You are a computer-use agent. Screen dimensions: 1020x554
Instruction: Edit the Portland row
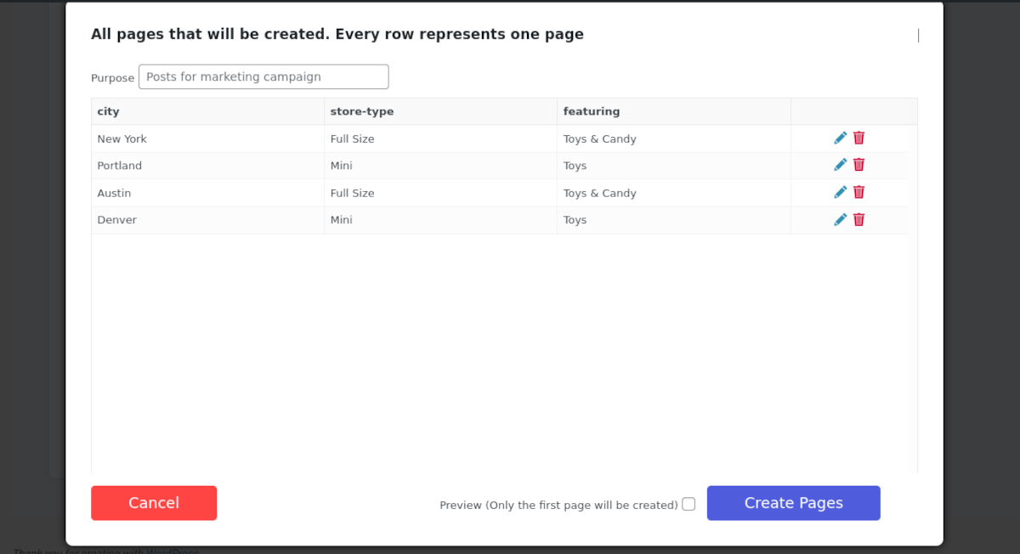pos(841,165)
